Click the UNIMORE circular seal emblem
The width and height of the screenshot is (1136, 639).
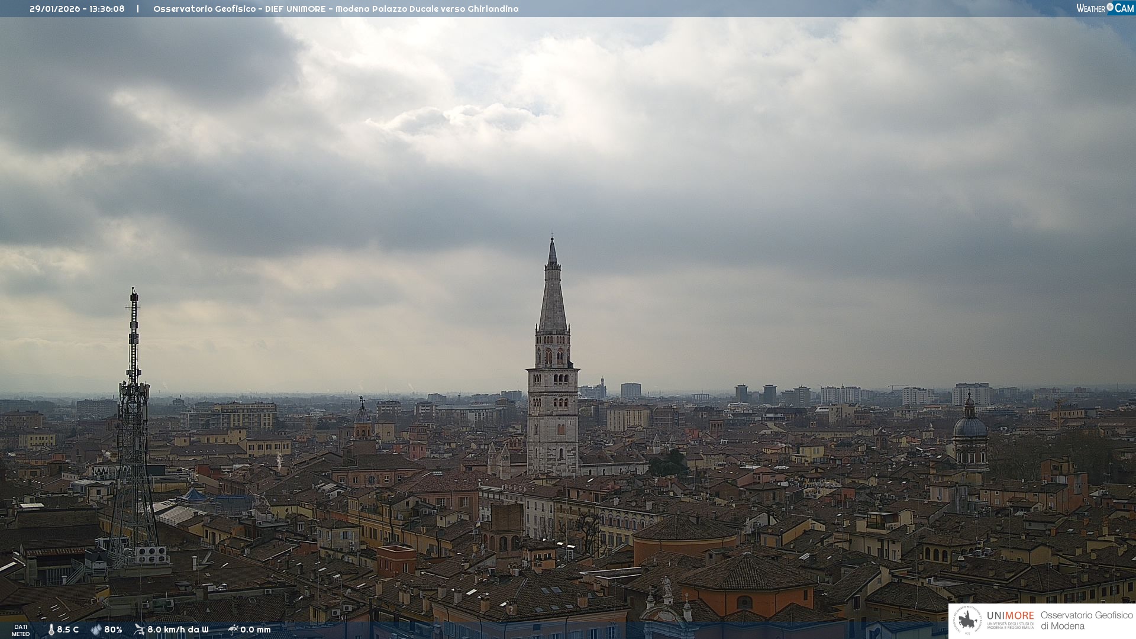[x=967, y=621]
